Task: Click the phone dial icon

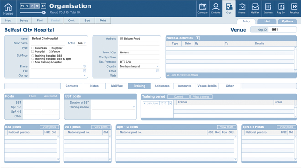Action: coord(85,66)
